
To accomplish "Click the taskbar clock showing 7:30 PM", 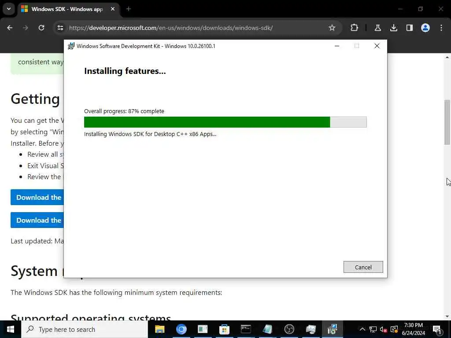I will (413, 329).
